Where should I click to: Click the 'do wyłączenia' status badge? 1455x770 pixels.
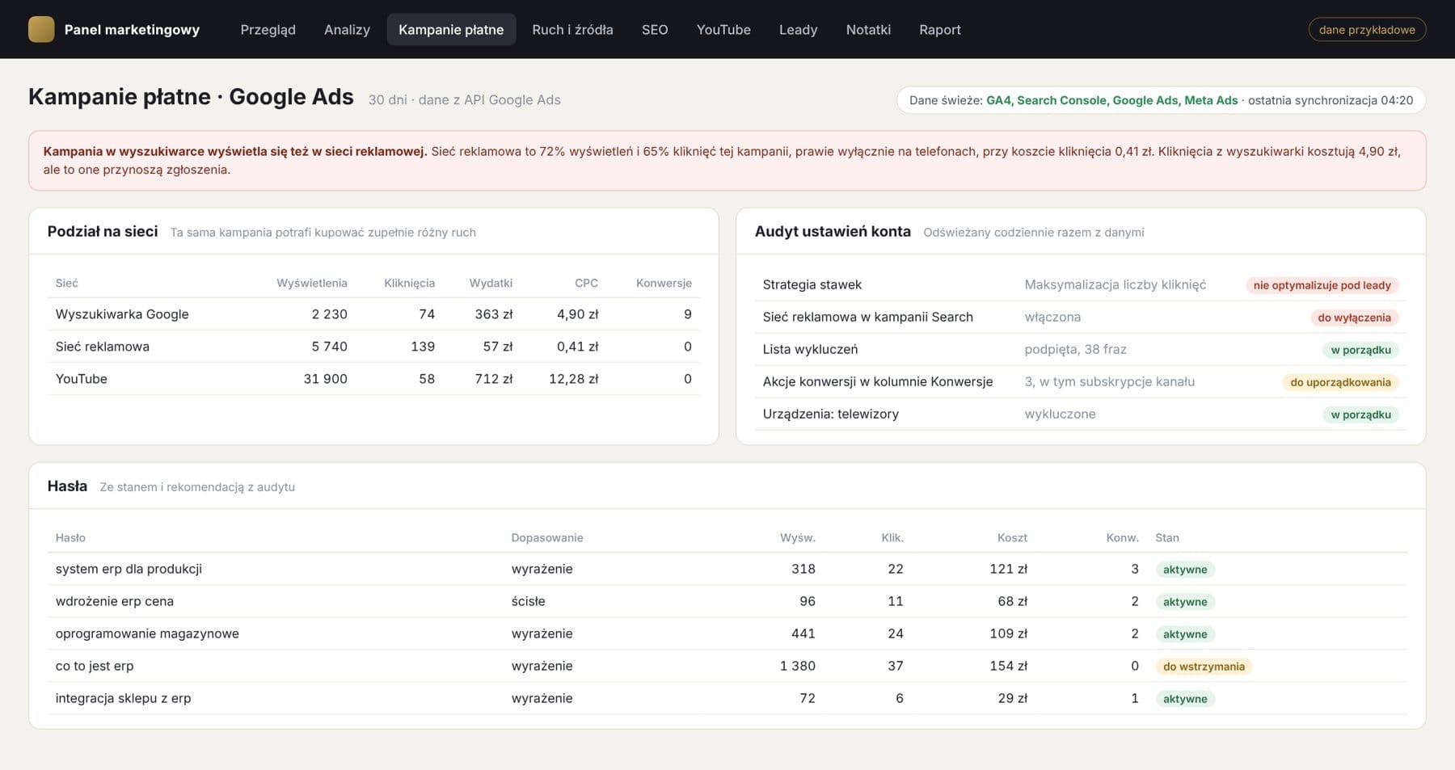[1354, 318]
